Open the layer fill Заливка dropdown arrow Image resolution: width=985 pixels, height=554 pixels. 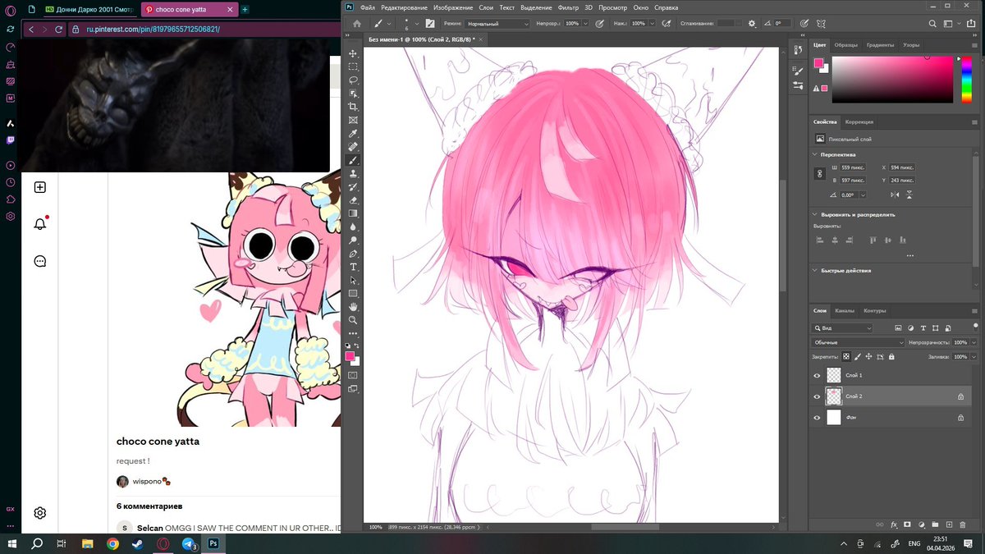974,357
